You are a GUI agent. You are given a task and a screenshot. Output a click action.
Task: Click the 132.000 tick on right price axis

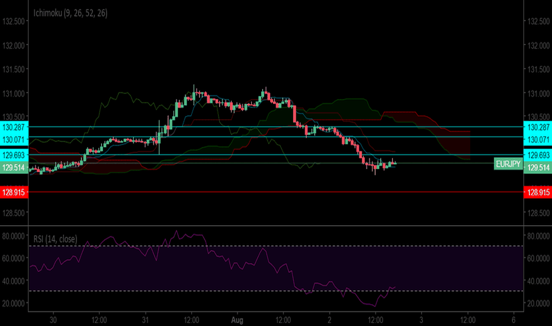click(x=538, y=46)
